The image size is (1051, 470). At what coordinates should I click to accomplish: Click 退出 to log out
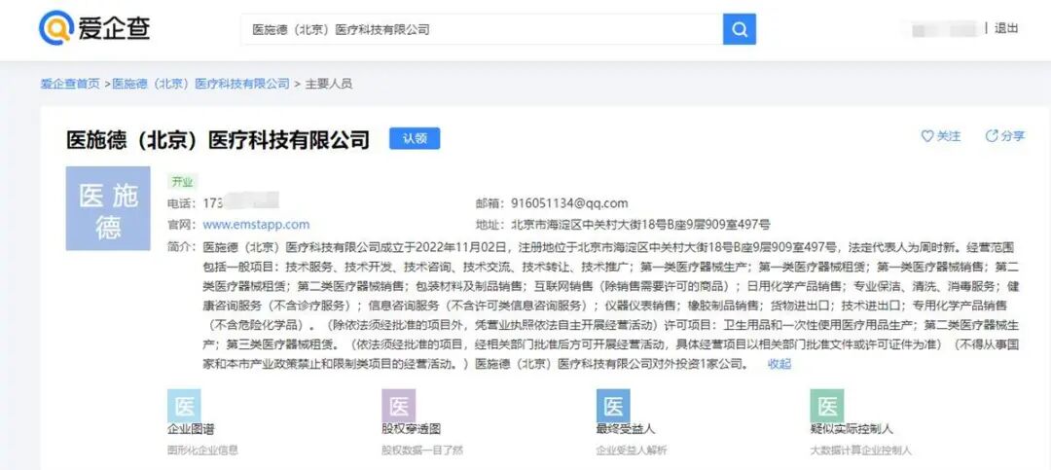(x=1006, y=28)
